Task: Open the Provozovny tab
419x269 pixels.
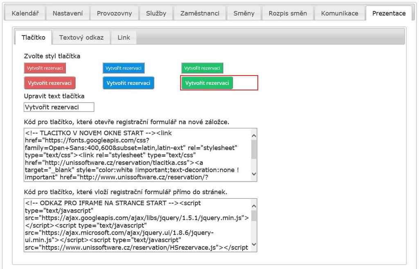Action: 115,13
